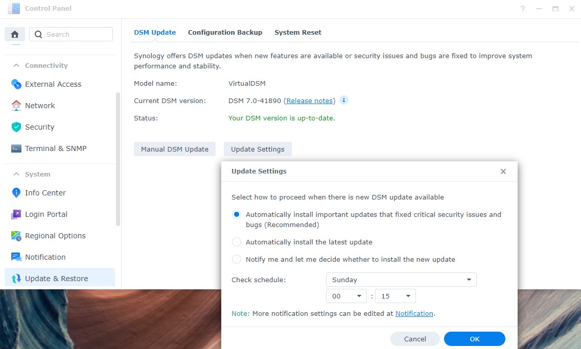Switch to Configuration Backup tab
The width and height of the screenshot is (581, 349).
[225, 33]
